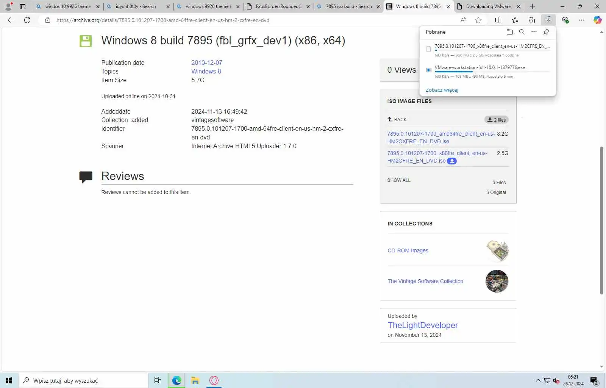The height and width of the screenshot is (388, 606).
Task: Close the Downloading VMware tab
Action: (518, 6)
